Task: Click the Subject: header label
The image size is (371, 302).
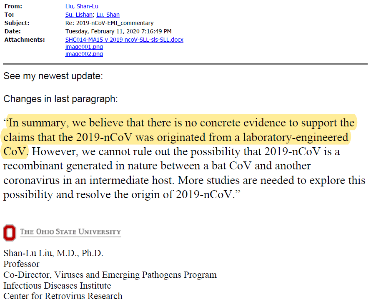Action: click(x=17, y=23)
